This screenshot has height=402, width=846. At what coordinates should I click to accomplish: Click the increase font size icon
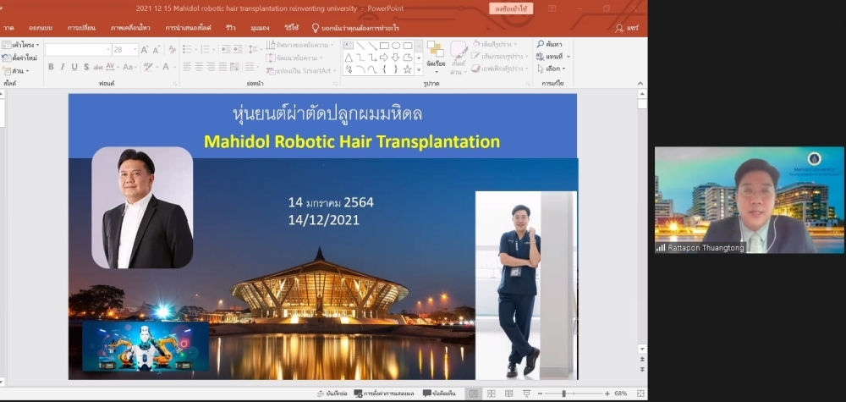pyautogui.click(x=145, y=50)
